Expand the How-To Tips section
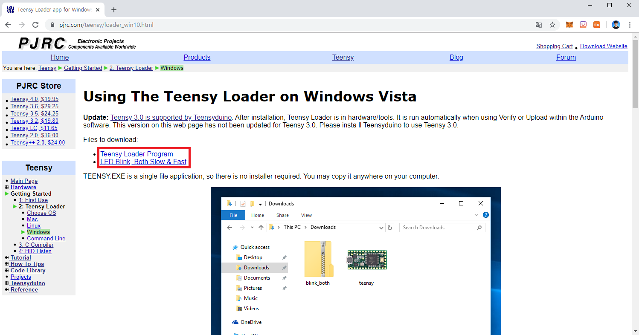 tap(7, 264)
